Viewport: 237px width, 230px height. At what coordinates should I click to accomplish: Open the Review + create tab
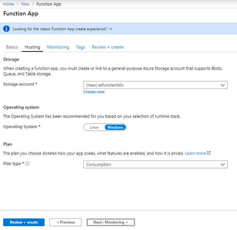pos(107,47)
